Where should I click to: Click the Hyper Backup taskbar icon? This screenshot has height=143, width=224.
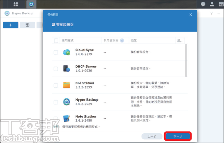(x=31, y=4)
